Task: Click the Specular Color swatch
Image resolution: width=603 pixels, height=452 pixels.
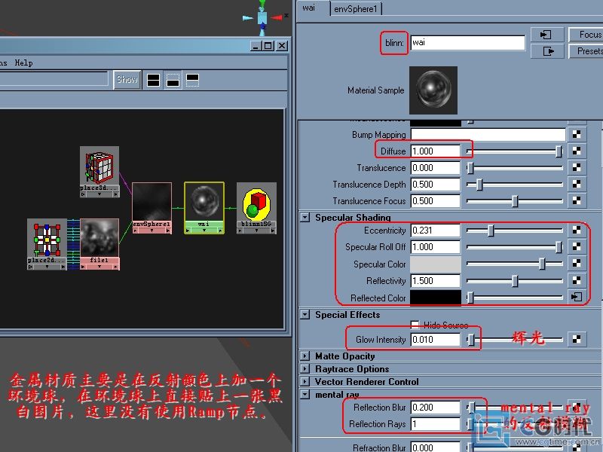Action: click(x=435, y=264)
